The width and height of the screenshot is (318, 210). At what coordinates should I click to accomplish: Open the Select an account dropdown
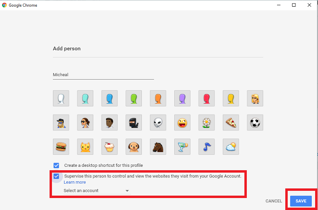point(97,191)
